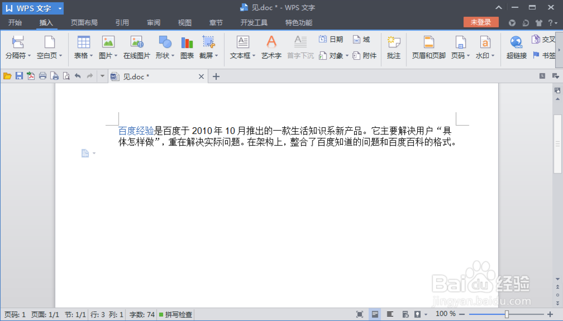Toggle spell check (拼写检查) in status bar
563x321 pixels.
(x=176, y=315)
